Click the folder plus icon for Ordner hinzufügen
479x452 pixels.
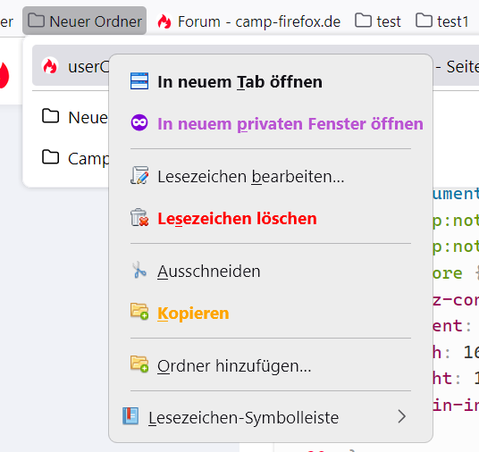click(x=139, y=364)
